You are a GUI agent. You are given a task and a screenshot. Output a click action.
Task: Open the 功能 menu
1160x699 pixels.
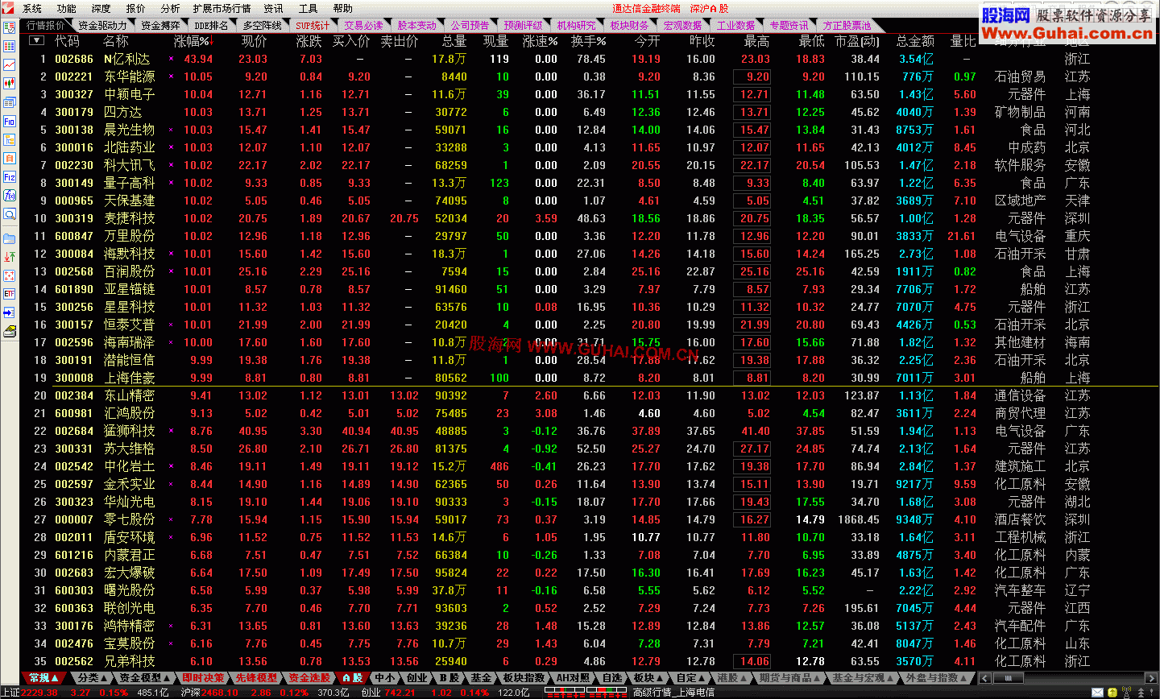tap(67, 8)
